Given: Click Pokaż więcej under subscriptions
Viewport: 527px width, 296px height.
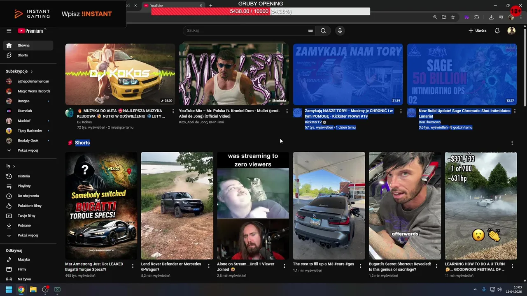Looking at the screenshot, I should (x=28, y=150).
